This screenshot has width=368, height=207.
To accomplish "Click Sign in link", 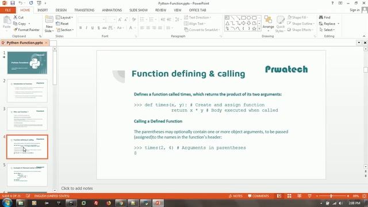I will click(354, 10).
